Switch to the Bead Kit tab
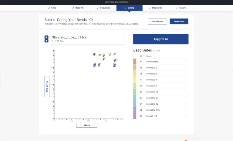 click(78, 8)
